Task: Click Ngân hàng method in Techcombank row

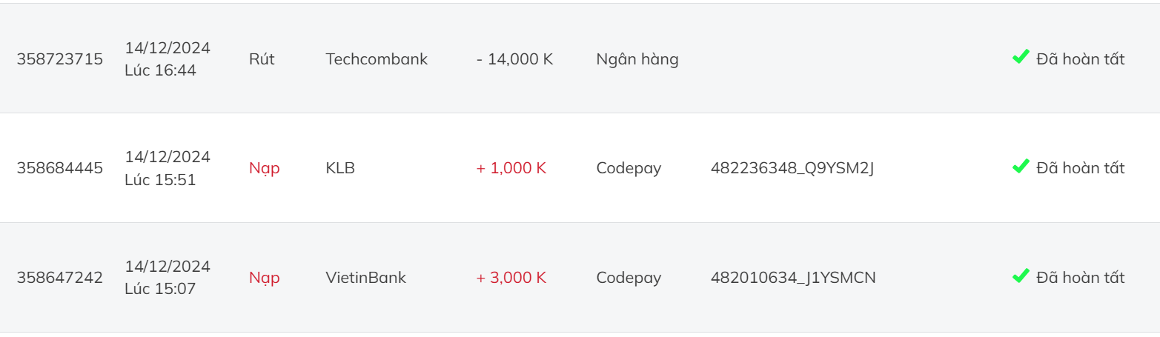Action: tap(637, 59)
